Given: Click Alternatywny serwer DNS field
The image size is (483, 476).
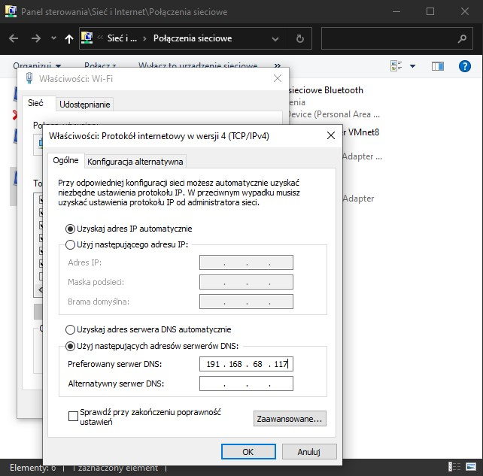Looking at the screenshot, I should pyautogui.click(x=246, y=384).
